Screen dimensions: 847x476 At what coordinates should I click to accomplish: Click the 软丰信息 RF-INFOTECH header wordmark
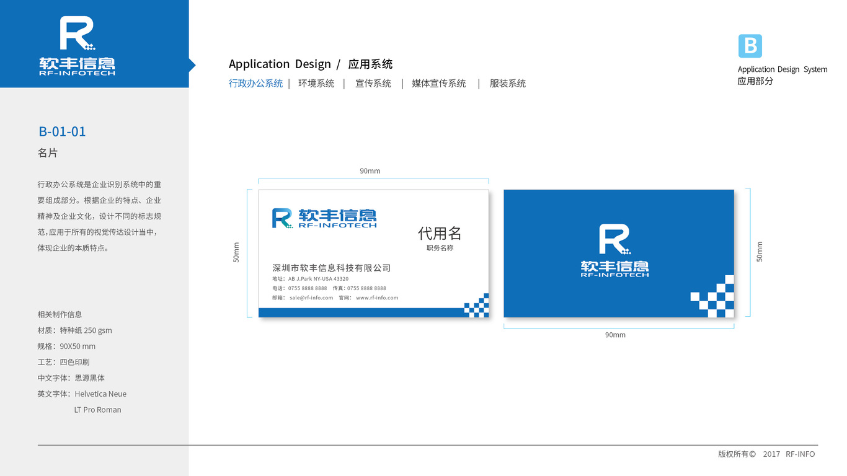pyautogui.click(x=77, y=67)
